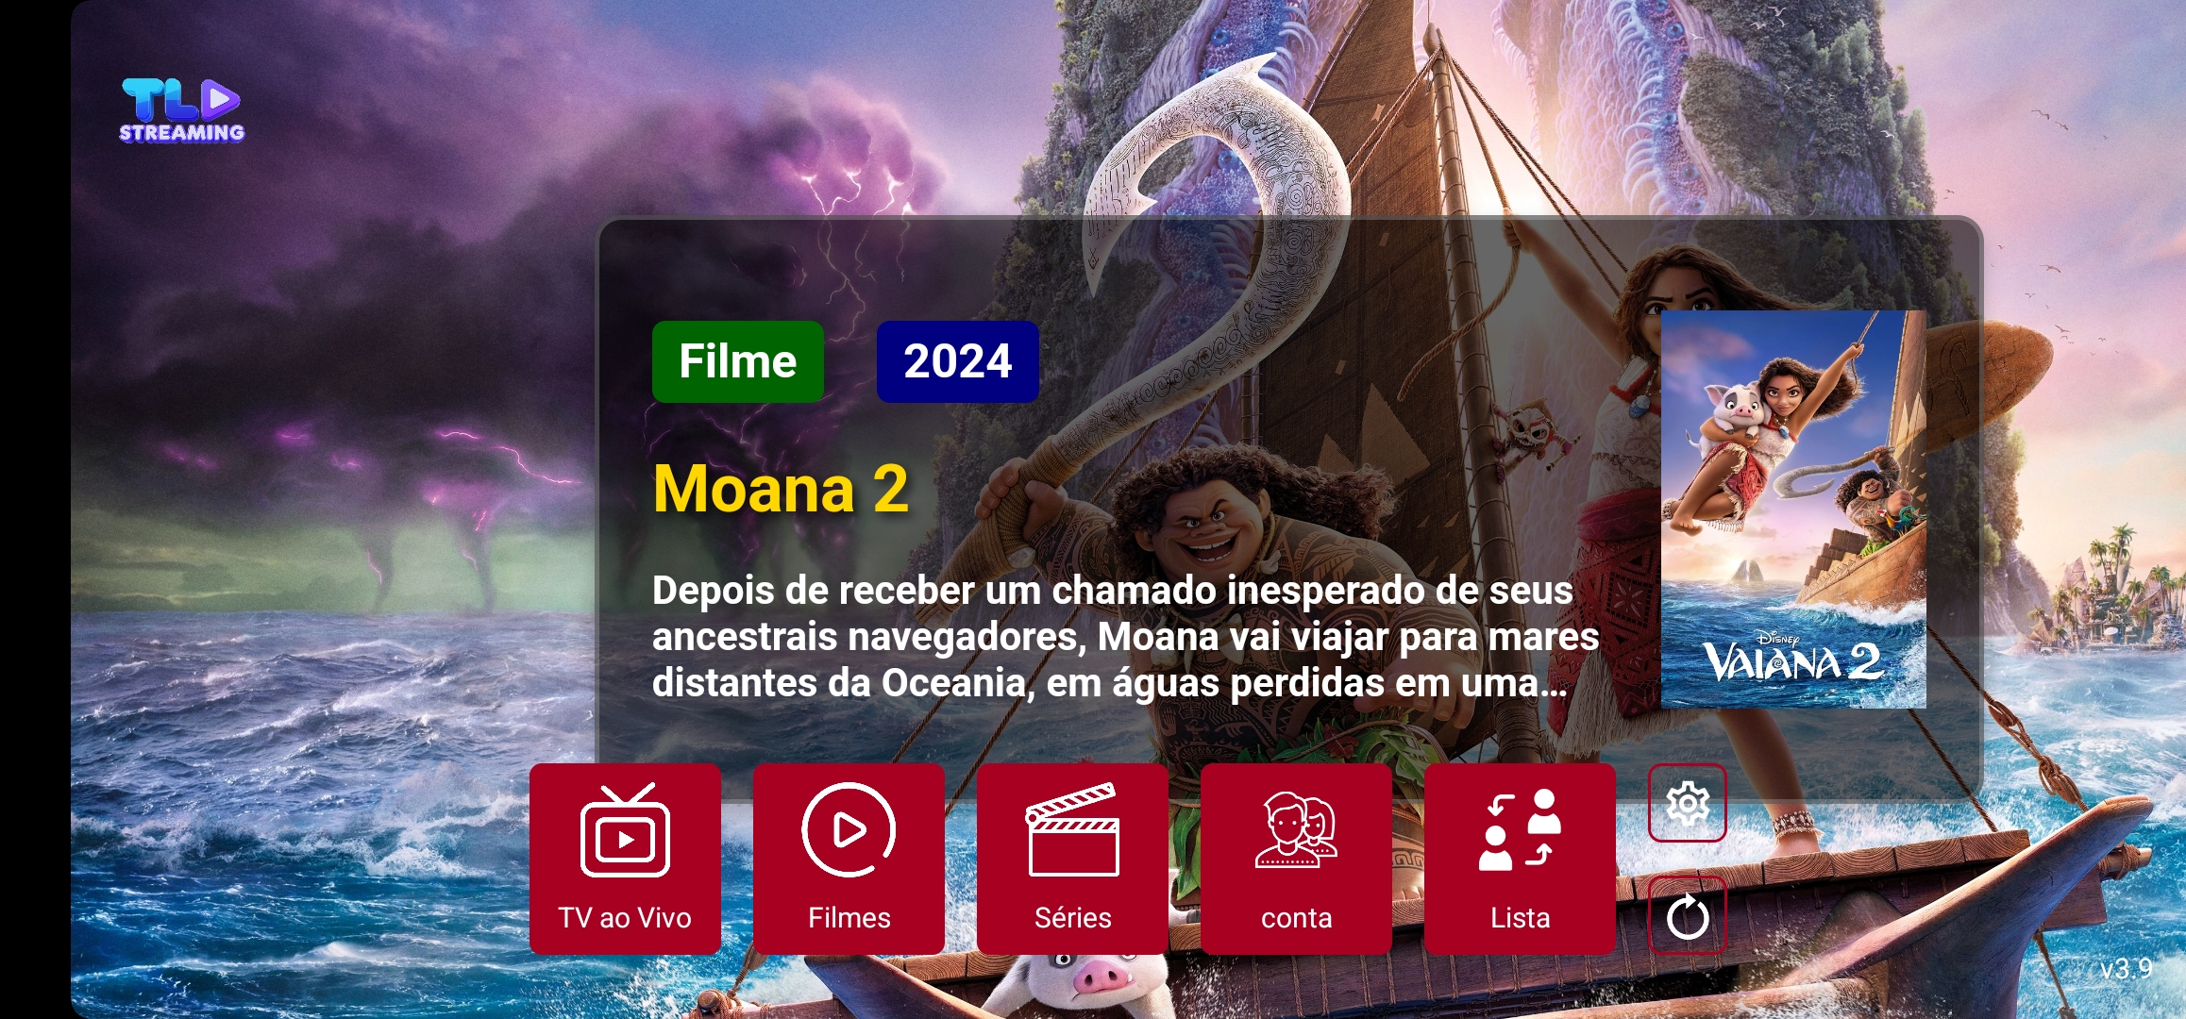Open the Filmes section
This screenshot has height=1019, width=2186.
849,859
